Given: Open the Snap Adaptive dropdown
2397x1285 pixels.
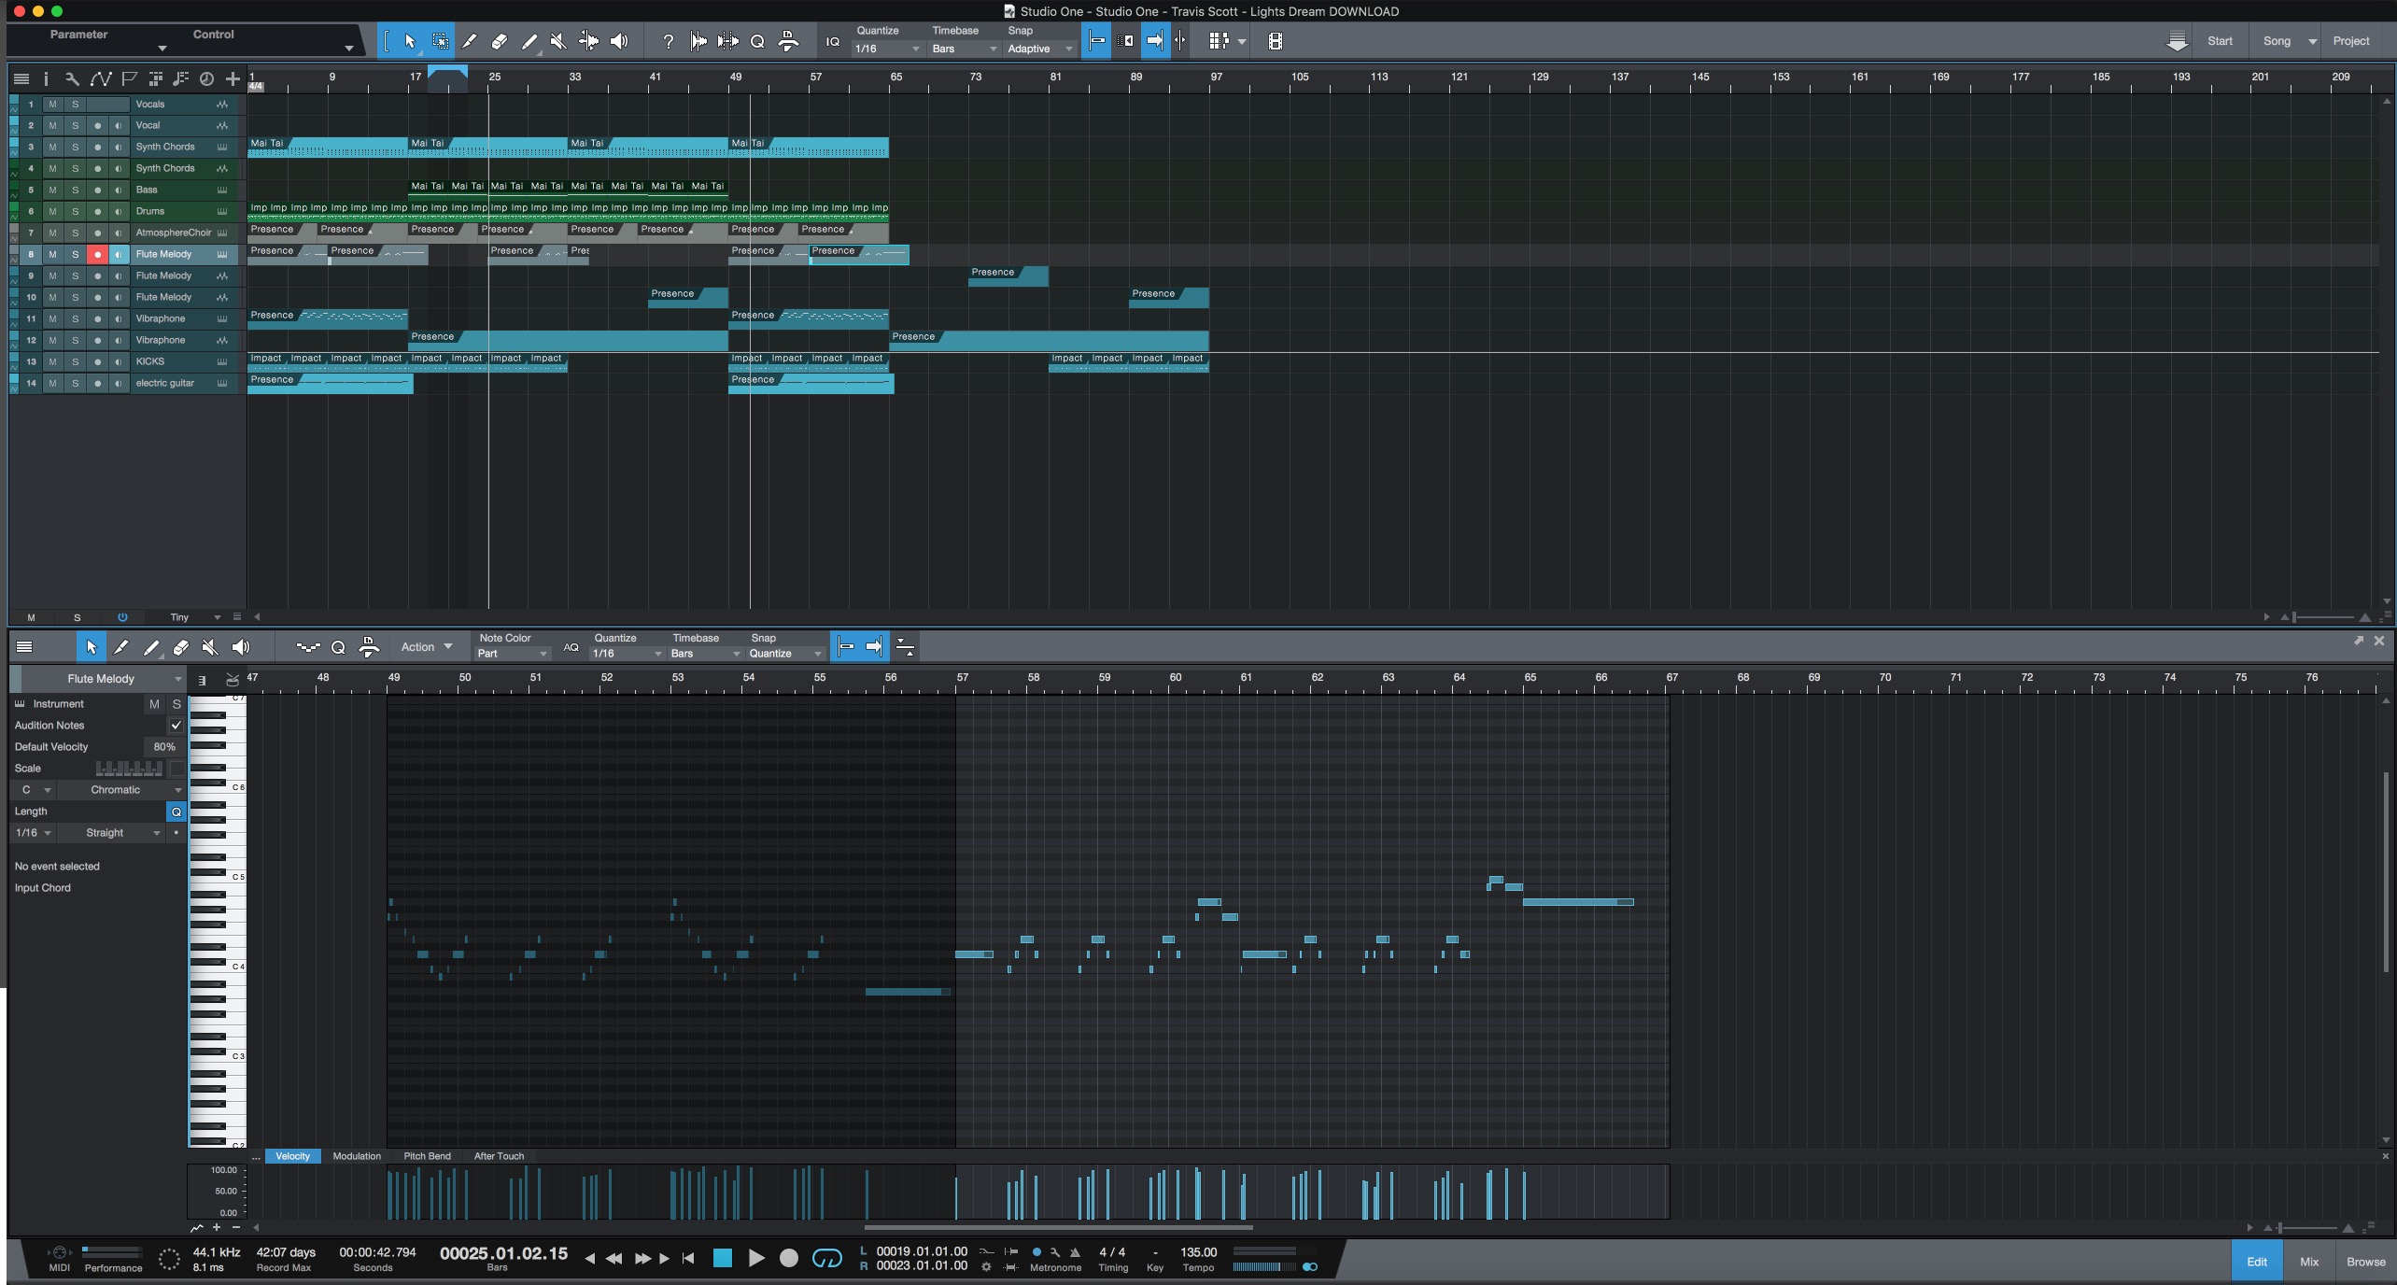Looking at the screenshot, I should (1040, 49).
